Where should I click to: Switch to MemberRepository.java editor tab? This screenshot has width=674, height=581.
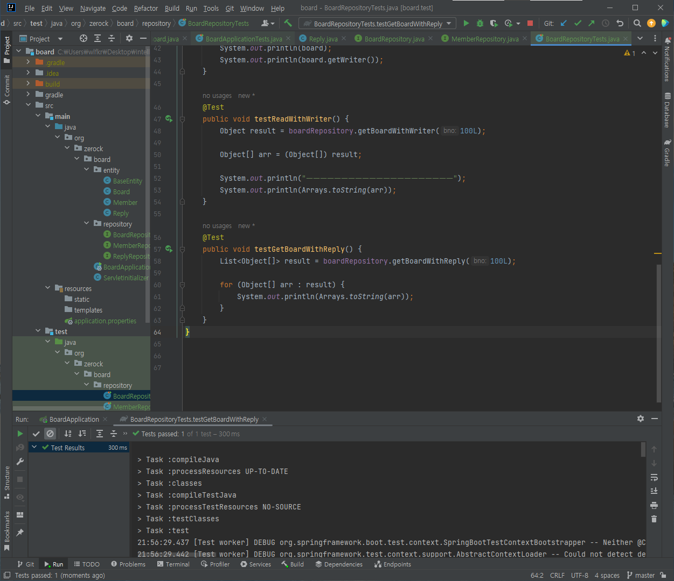point(484,39)
